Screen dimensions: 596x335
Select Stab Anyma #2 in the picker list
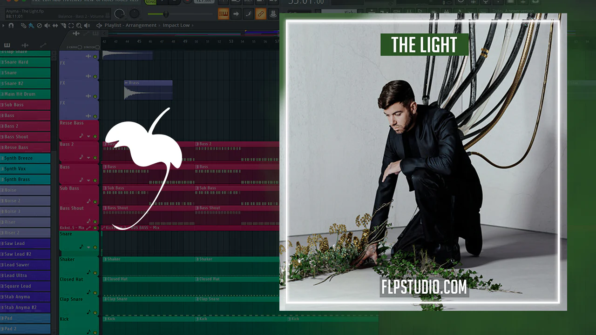[x=25, y=308]
